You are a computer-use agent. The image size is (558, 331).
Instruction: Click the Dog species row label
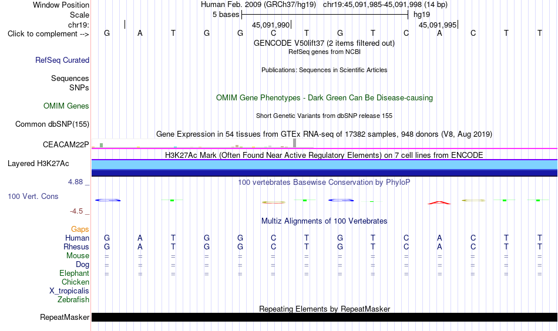point(83,265)
